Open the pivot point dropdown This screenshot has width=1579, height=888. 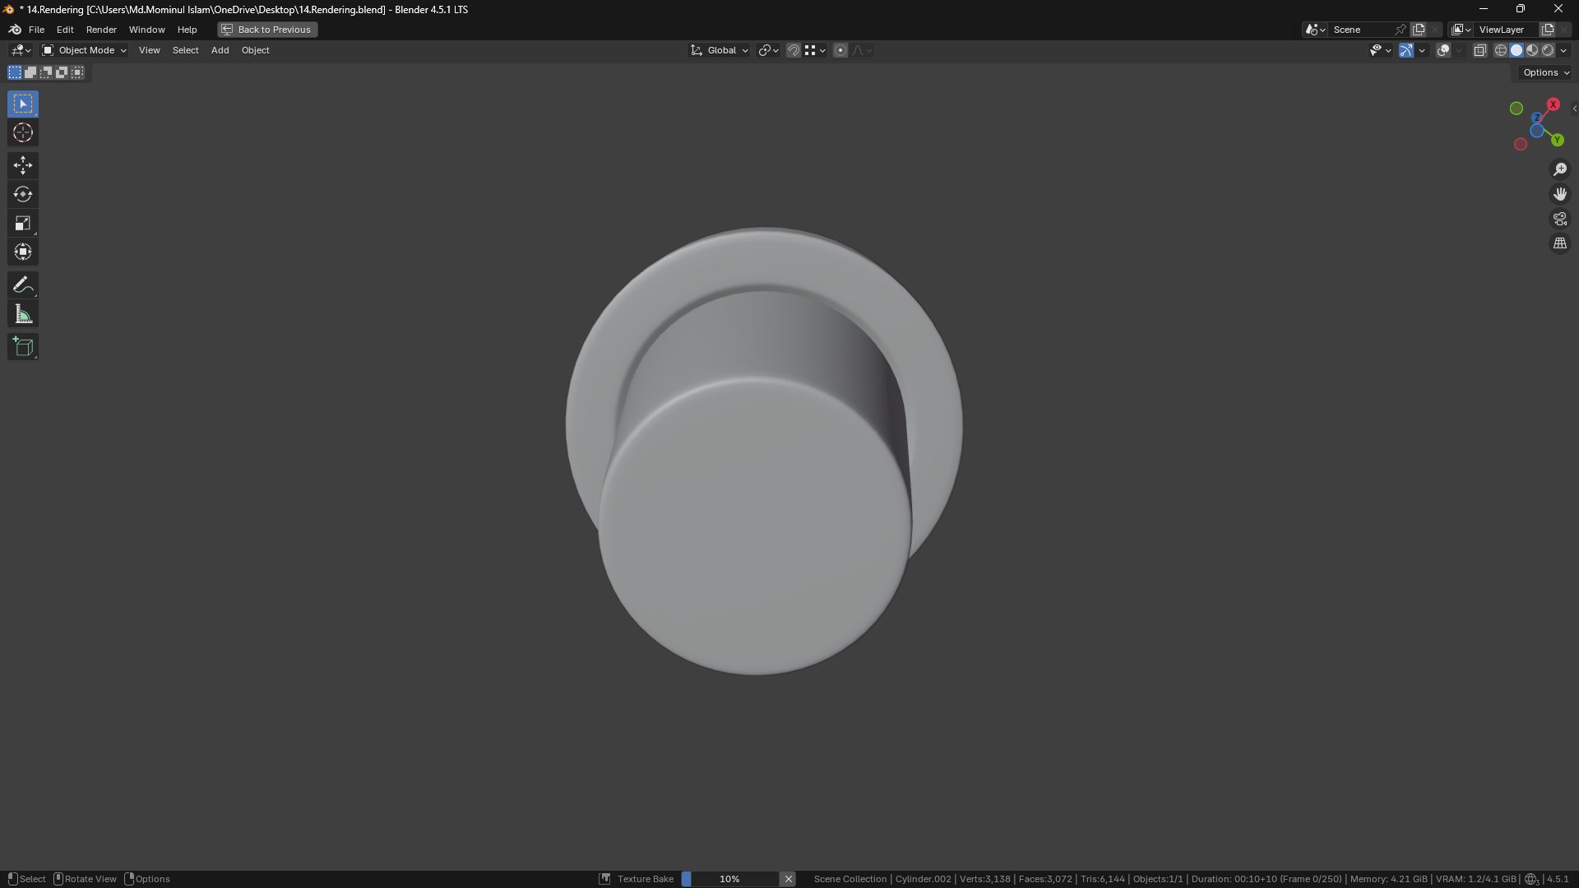point(768,51)
